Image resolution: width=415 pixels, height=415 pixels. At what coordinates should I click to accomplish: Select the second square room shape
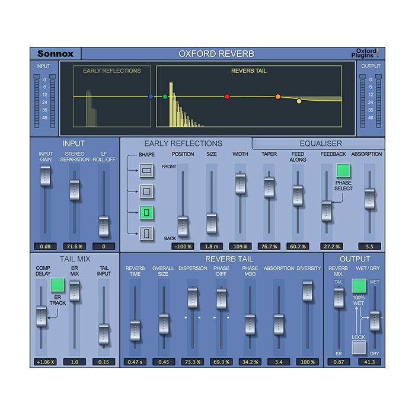point(146,191)
